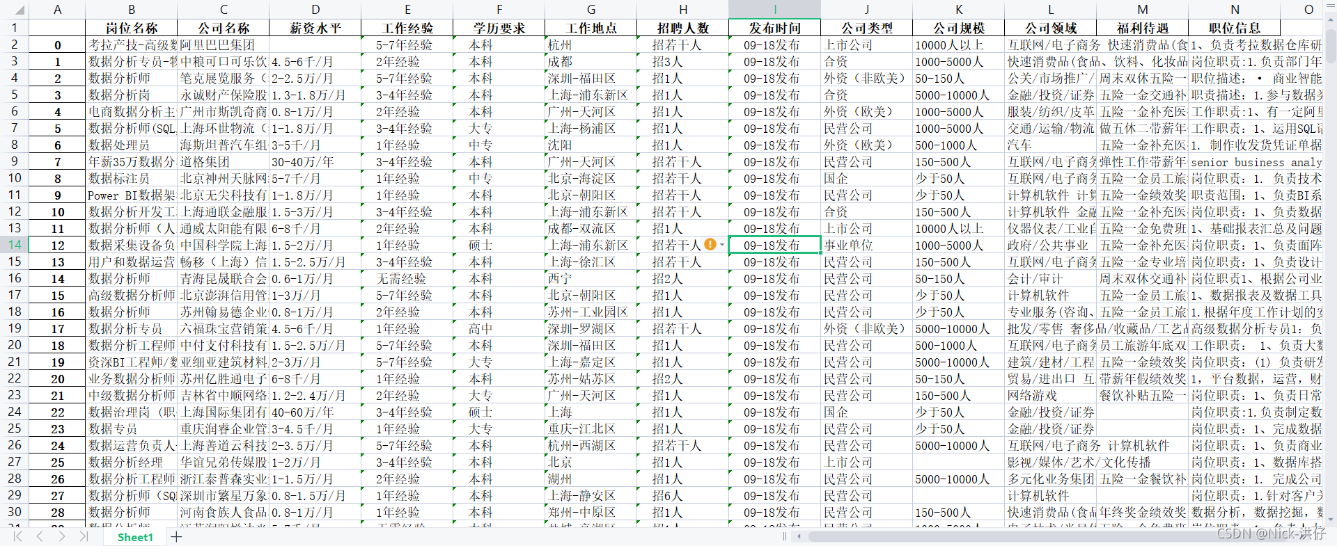This screenshot has width=1337, height=546.
Task: Go to the last sheet arrow
Action: [x=84, y=536]
